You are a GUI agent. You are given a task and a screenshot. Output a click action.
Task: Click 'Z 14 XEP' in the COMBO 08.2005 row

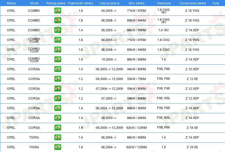[x=192, y=30]
